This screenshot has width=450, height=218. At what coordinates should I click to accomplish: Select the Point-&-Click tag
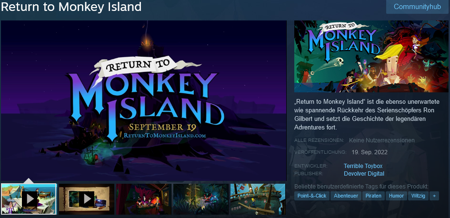(x=312, y=196)
